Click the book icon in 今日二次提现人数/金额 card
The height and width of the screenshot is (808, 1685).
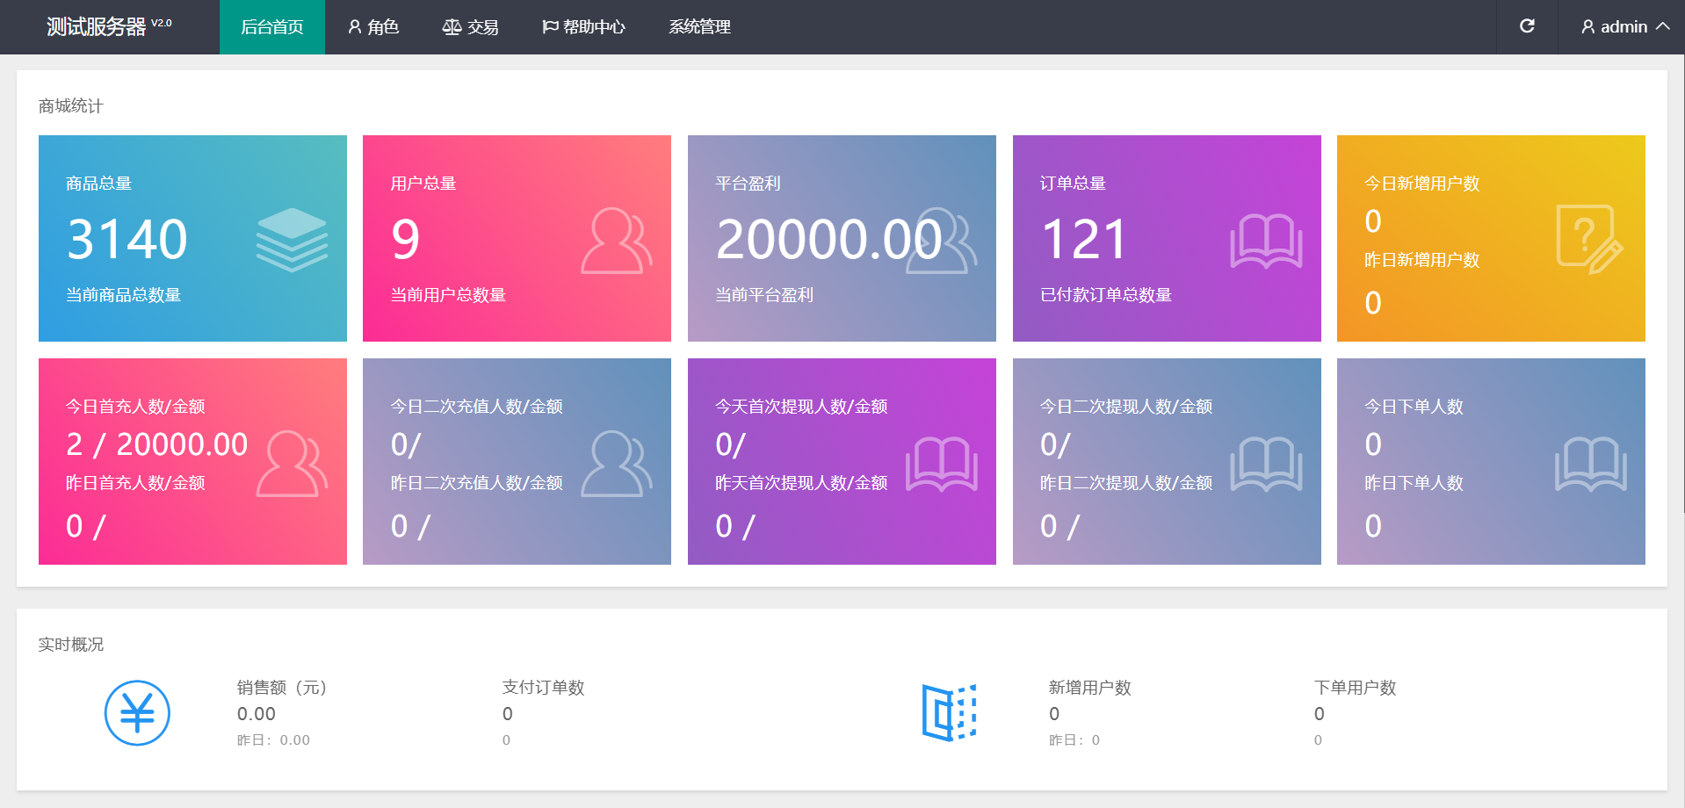pos(1266,464)
